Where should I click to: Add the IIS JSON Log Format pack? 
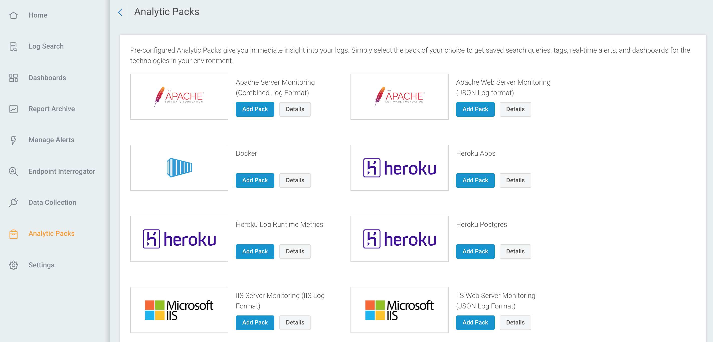click(475, 323)
